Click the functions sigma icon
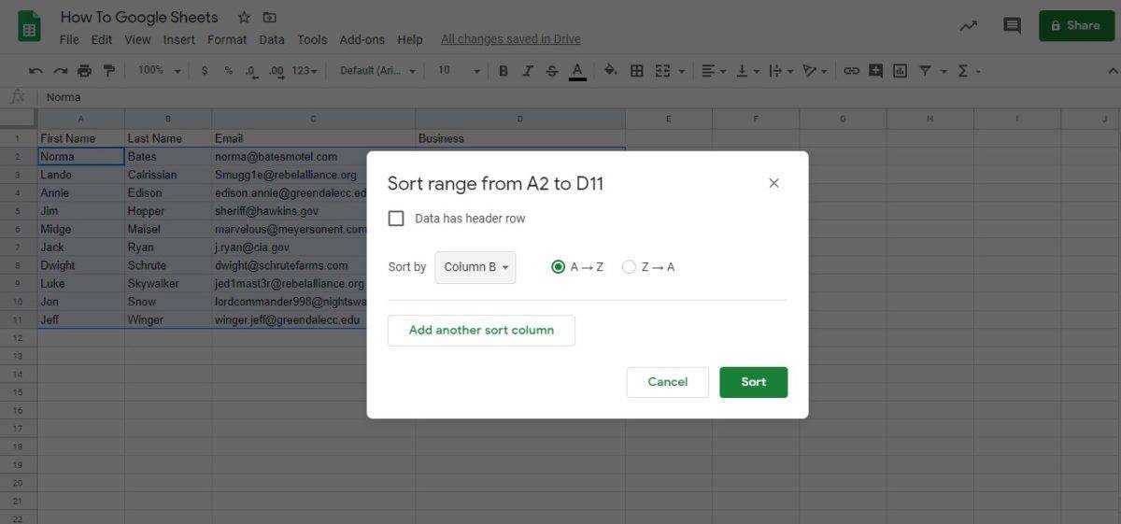Image resolution: width=1121 pixels, height=524 pixels. tap(963, 71)
